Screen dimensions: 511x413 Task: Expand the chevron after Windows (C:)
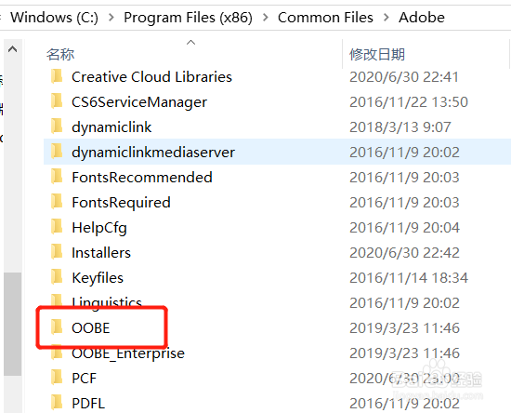click(x=111, y=18)
